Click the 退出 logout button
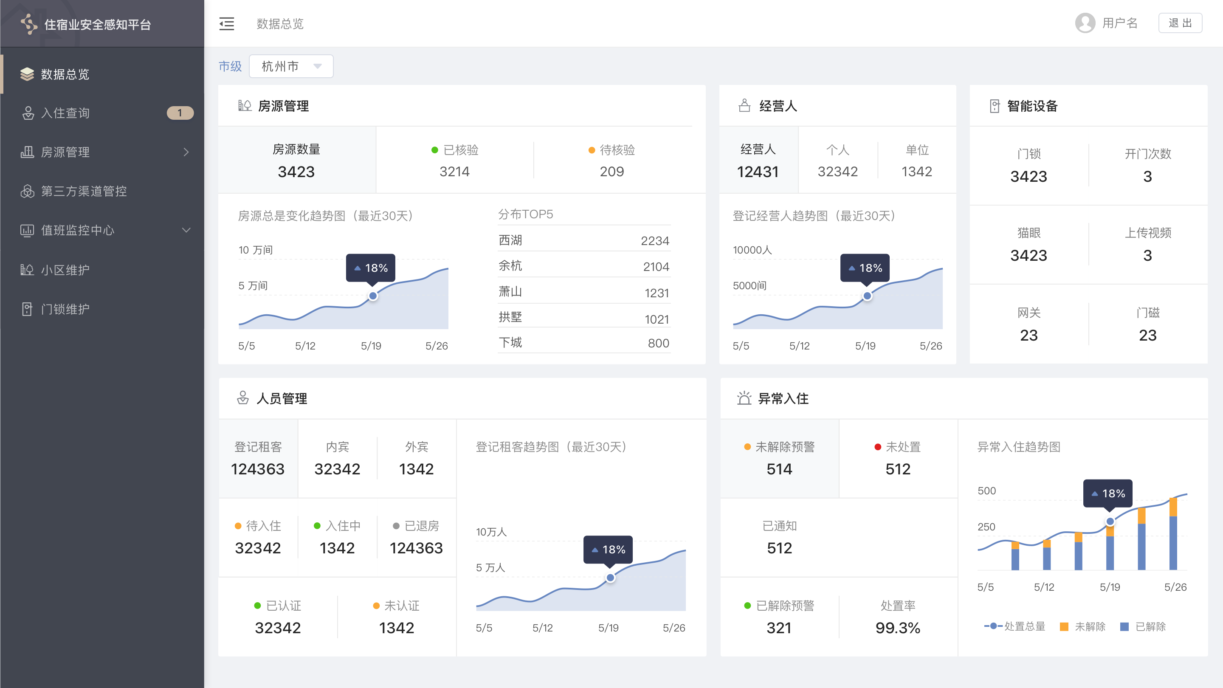 click(1180, 23)
